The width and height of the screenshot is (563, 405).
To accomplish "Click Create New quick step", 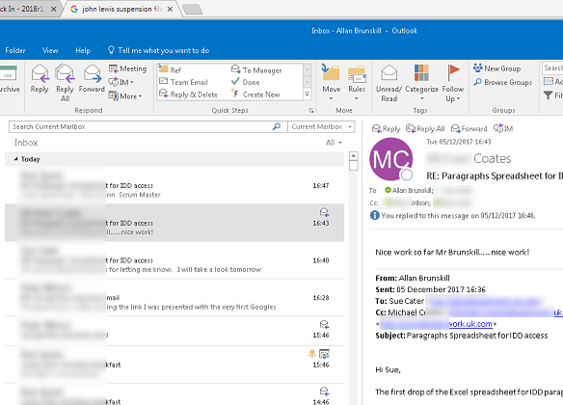I will coord(255,94).
